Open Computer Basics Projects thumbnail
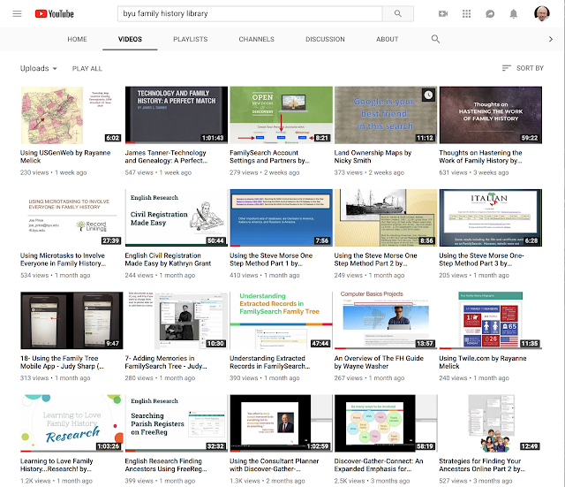 [386, 321]
